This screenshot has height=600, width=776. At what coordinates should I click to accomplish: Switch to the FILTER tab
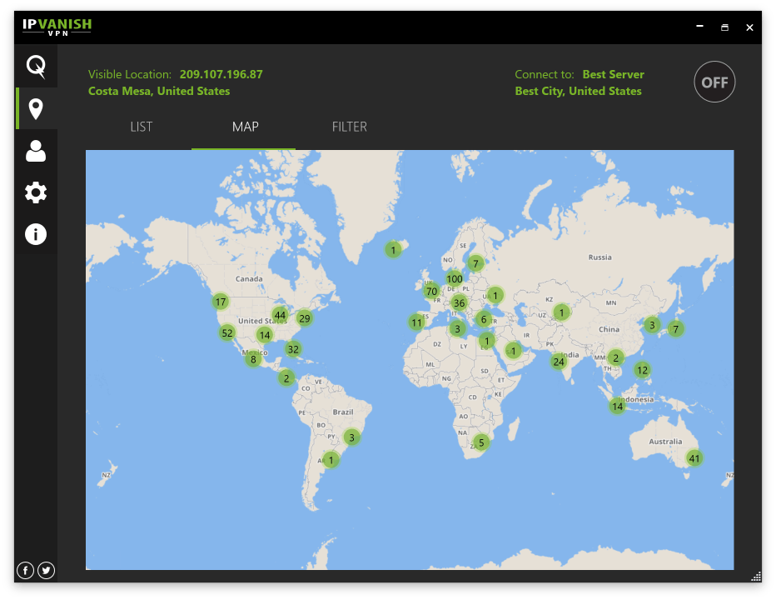tap(350, 127)
